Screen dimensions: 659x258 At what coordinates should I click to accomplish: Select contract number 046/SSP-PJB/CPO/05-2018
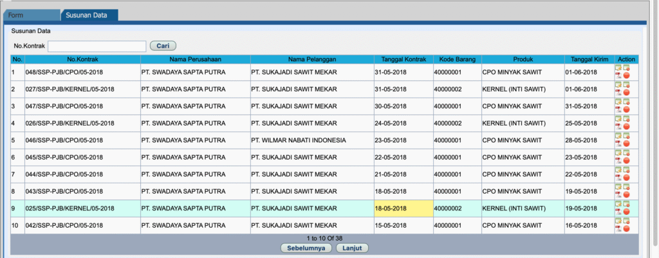point(64,140)
